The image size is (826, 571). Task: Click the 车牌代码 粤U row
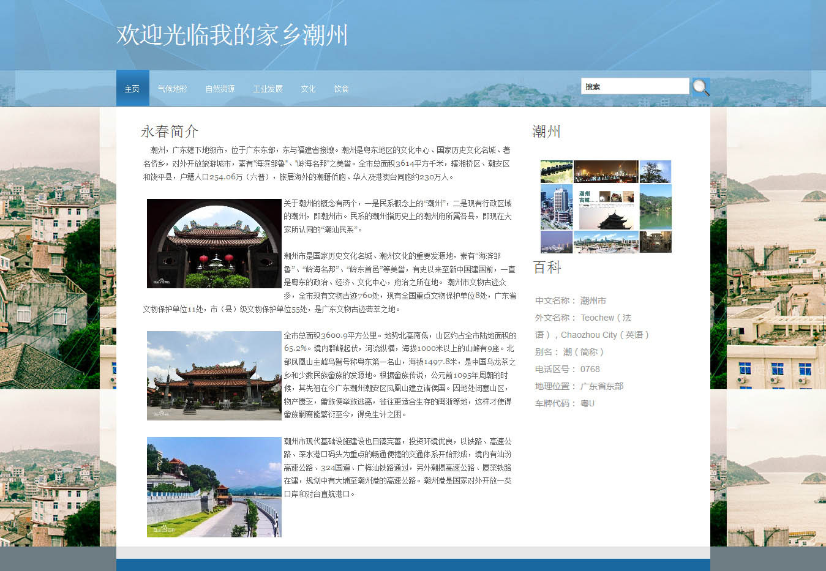[565, 403]
